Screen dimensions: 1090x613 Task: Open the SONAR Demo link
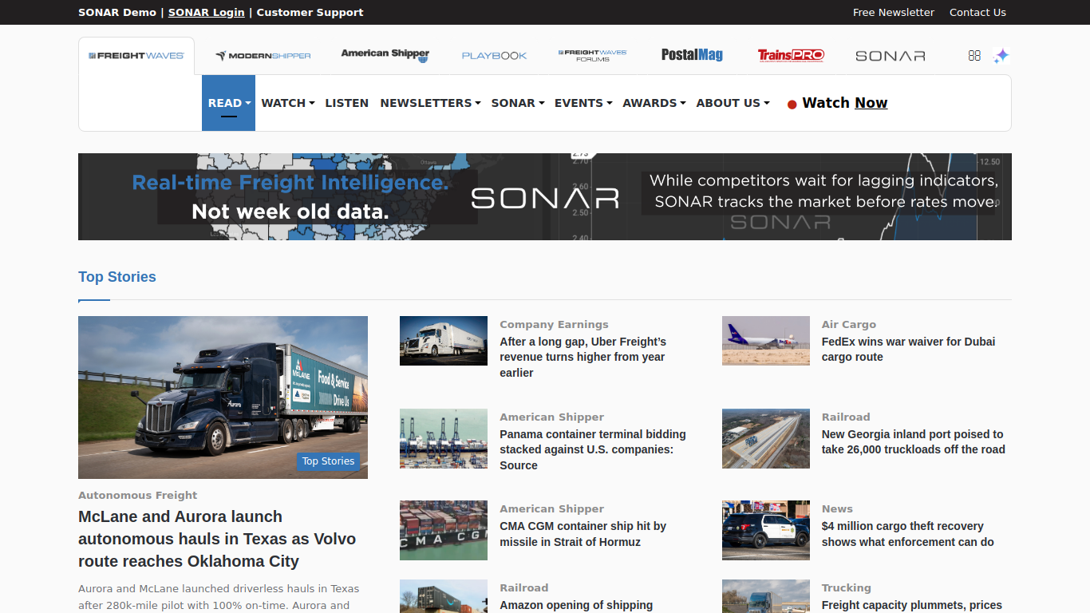coord(117,12)
